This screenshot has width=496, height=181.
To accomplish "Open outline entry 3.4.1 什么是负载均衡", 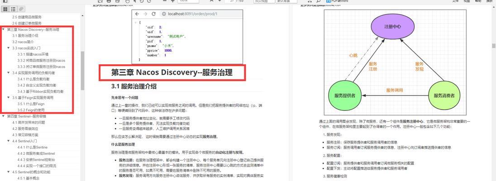I will click(x=33, y=79).
